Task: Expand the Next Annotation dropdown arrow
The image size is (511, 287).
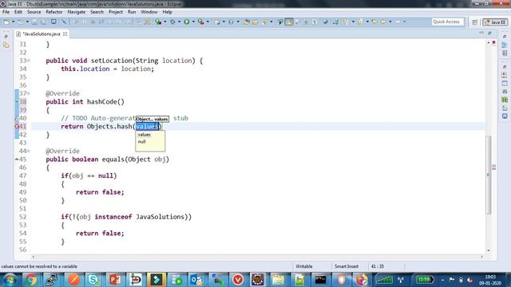Action: (x=353, y=22)
